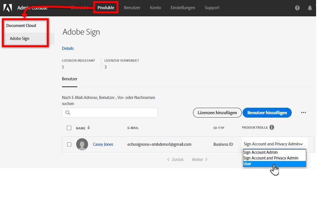Click the Business ID cell
Screen dimensions: 326x204
(x=223, y=144)
